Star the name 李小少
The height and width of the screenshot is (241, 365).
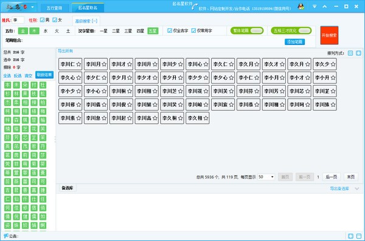pyautogui.click(x=78, y=91)
